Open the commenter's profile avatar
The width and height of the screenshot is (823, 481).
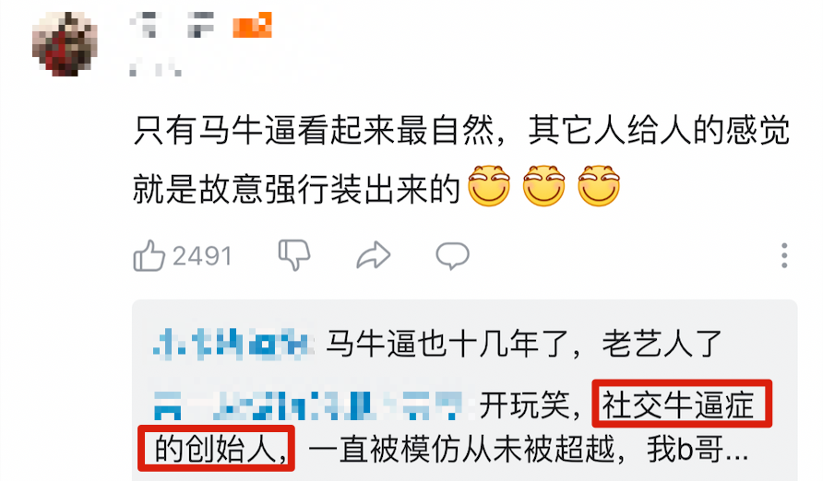pos(65,44)
